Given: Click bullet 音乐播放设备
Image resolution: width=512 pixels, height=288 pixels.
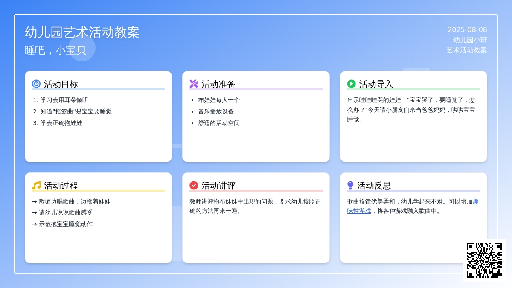Looking at the screenshot, I should click(x=216, y=112).
